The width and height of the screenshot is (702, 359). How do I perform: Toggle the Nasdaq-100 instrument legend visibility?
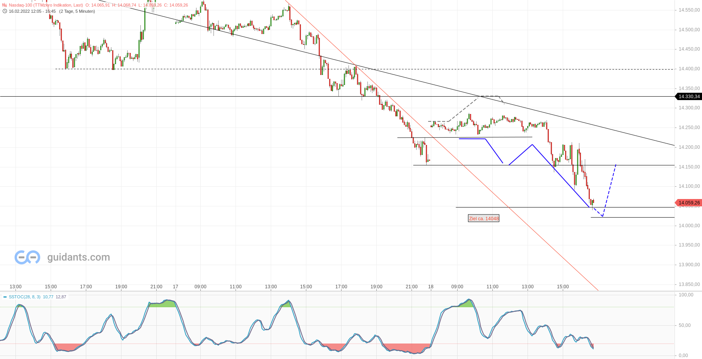click(46, 5)
